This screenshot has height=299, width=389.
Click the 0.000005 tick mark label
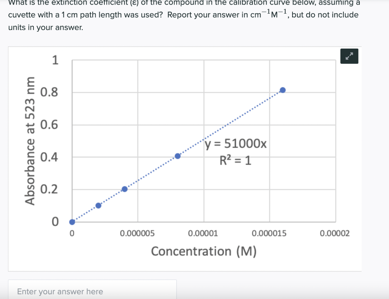point(138,233)
